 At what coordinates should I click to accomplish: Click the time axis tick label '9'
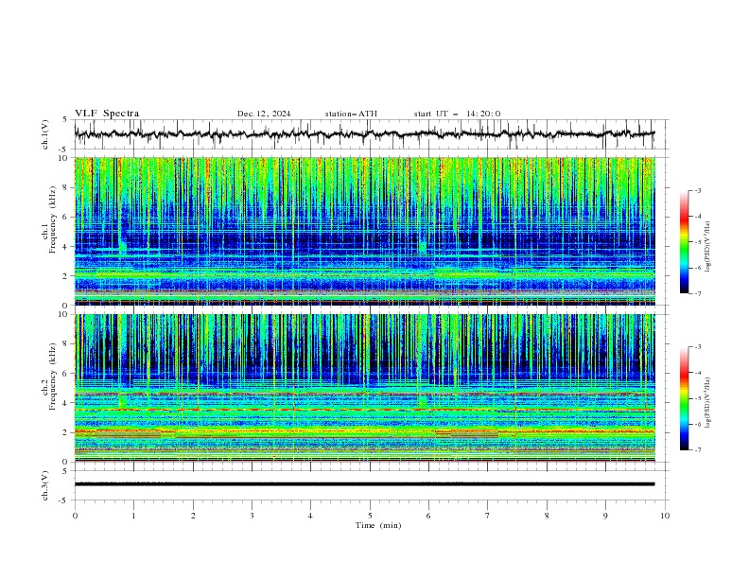pyautogui.click(x=605, y=516)
